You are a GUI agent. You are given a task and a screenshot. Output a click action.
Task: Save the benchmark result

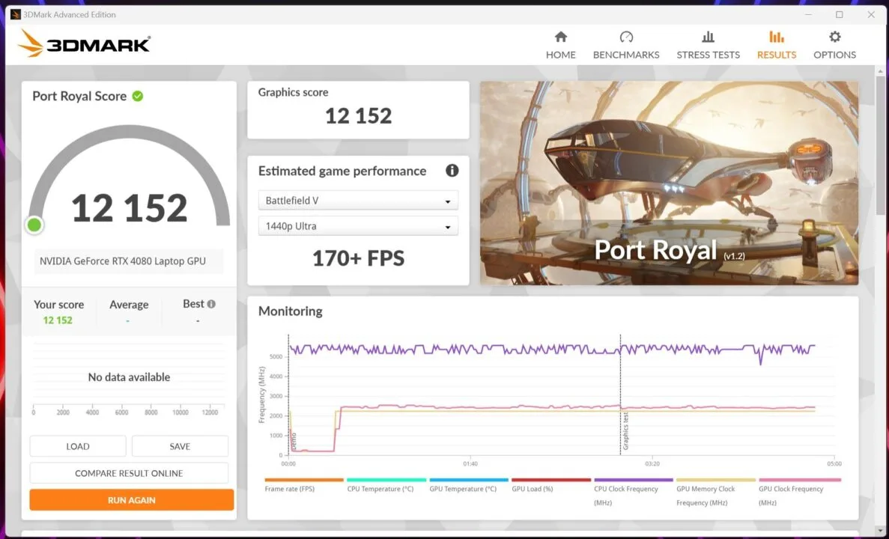coord(180,446)
